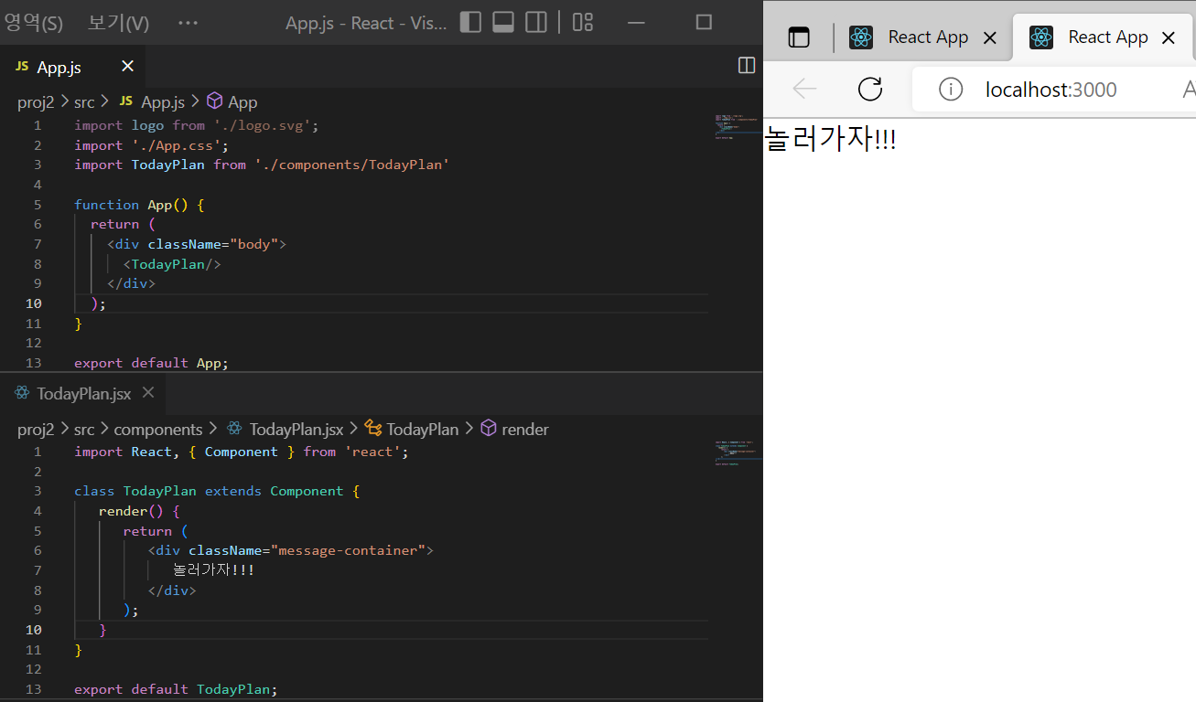Click 'export default TodayPlan;' line

[x=176, y=689]
